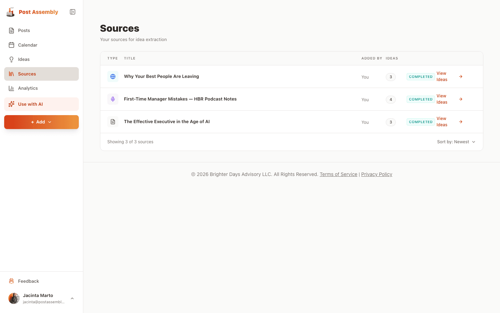
Task: Expand the Jacinta Marto account menu
Action: [72, 298]
